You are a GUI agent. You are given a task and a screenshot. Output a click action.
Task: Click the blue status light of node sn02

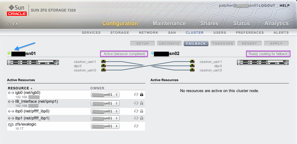click(x=152, y=53)
